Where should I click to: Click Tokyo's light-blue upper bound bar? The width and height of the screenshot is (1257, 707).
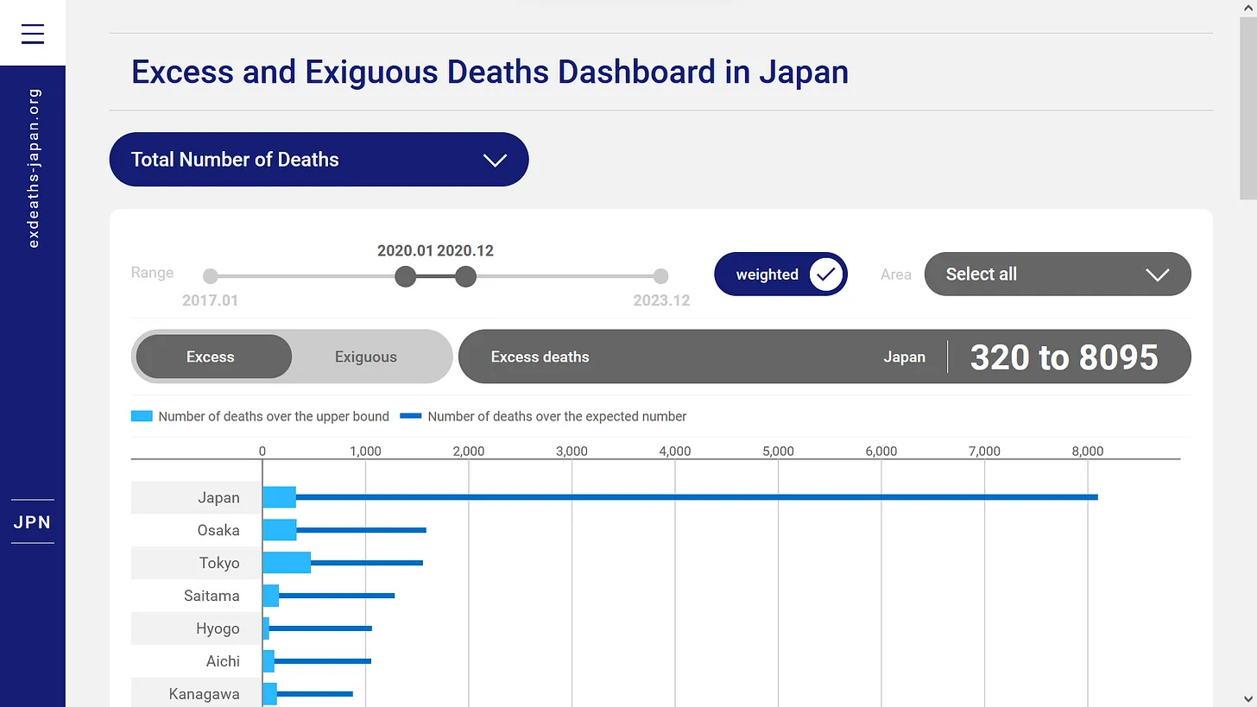[x=287, y=563]
